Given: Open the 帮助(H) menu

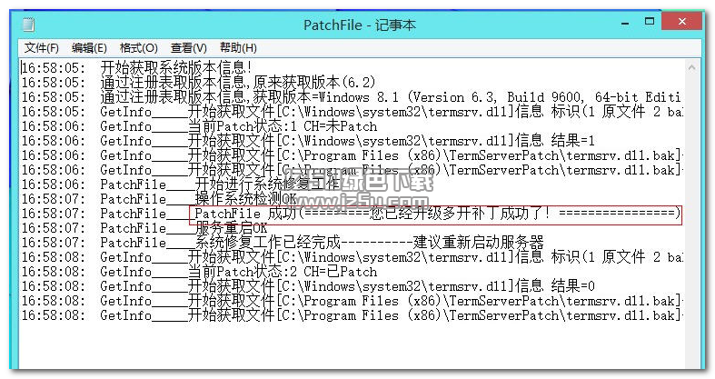Looking at the screenshot, I should [x=238, y=48].
